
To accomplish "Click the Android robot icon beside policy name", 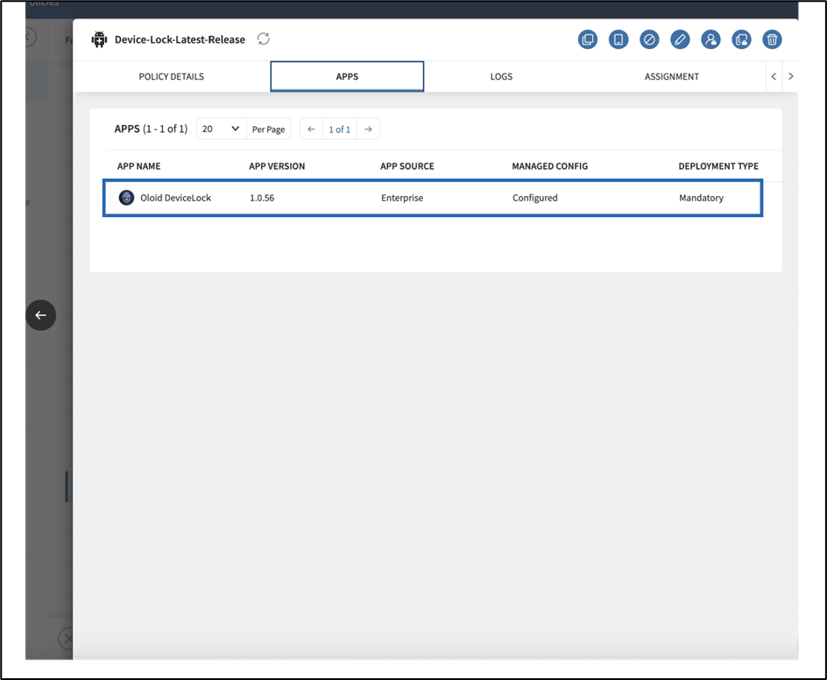I will point(99,39).
